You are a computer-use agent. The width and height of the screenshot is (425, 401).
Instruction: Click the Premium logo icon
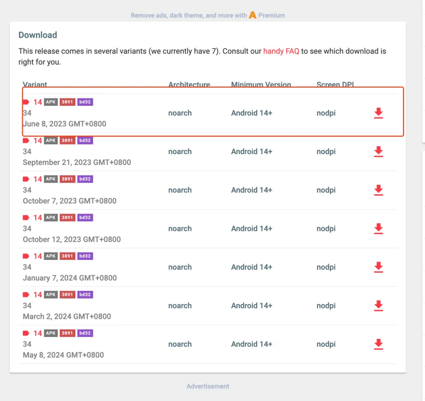[252, 15]
